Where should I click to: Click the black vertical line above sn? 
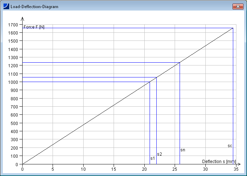[x=180, y=106]
